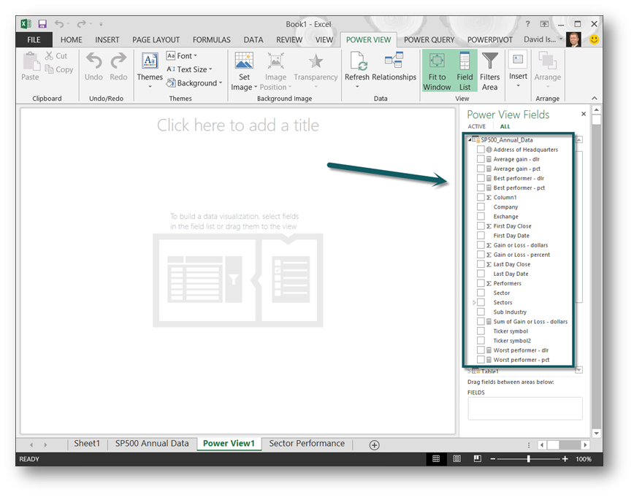This screenshot has width=634, height=497.
Task: Check the Average gain - dlr field
Action: (481, 159)
